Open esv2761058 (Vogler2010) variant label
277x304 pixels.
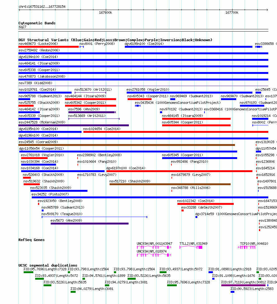(148, 89)
